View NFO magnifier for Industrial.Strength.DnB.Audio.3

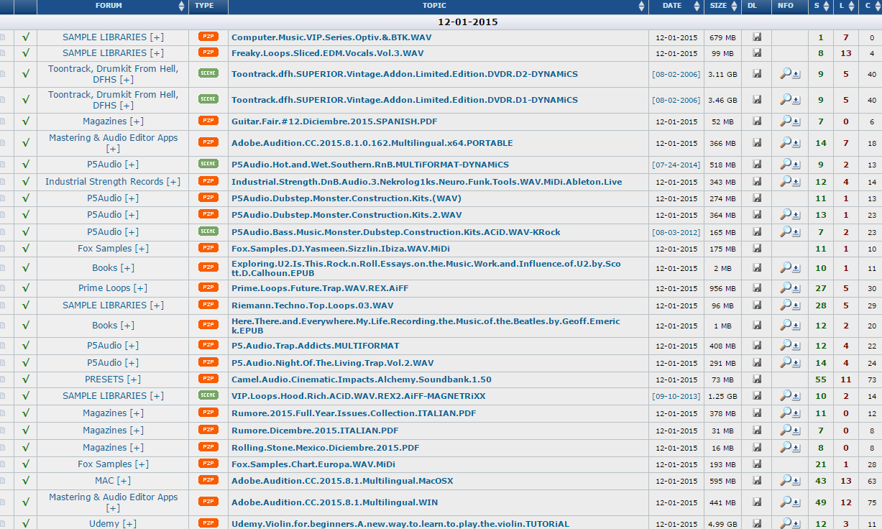[x=786, y=181]
